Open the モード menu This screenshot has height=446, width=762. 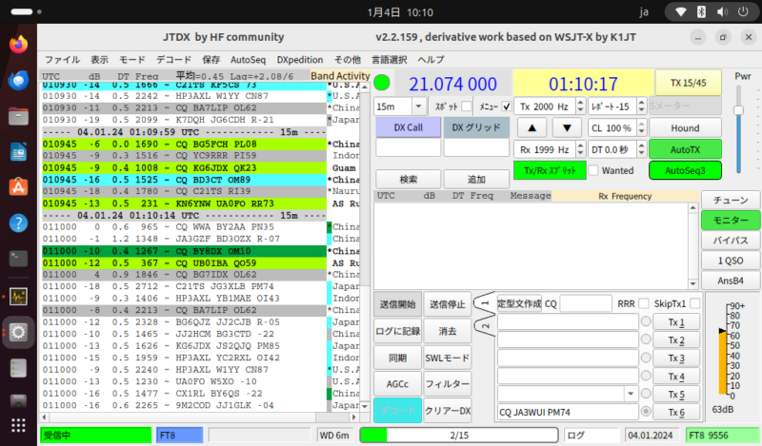click(x=132, y=60)
